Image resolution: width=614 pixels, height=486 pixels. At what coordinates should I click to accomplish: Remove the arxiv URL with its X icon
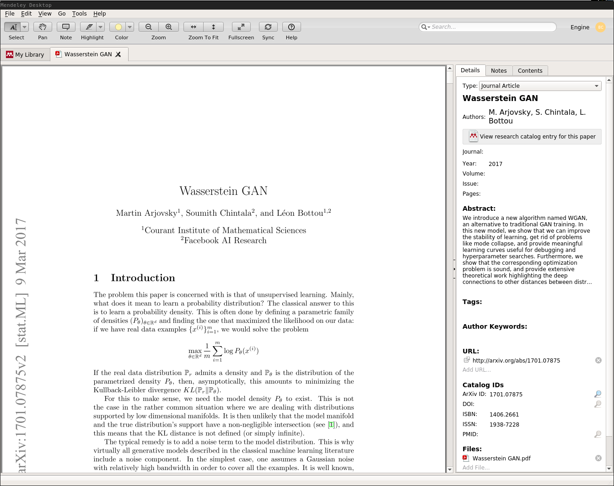(x=598, y=361)
